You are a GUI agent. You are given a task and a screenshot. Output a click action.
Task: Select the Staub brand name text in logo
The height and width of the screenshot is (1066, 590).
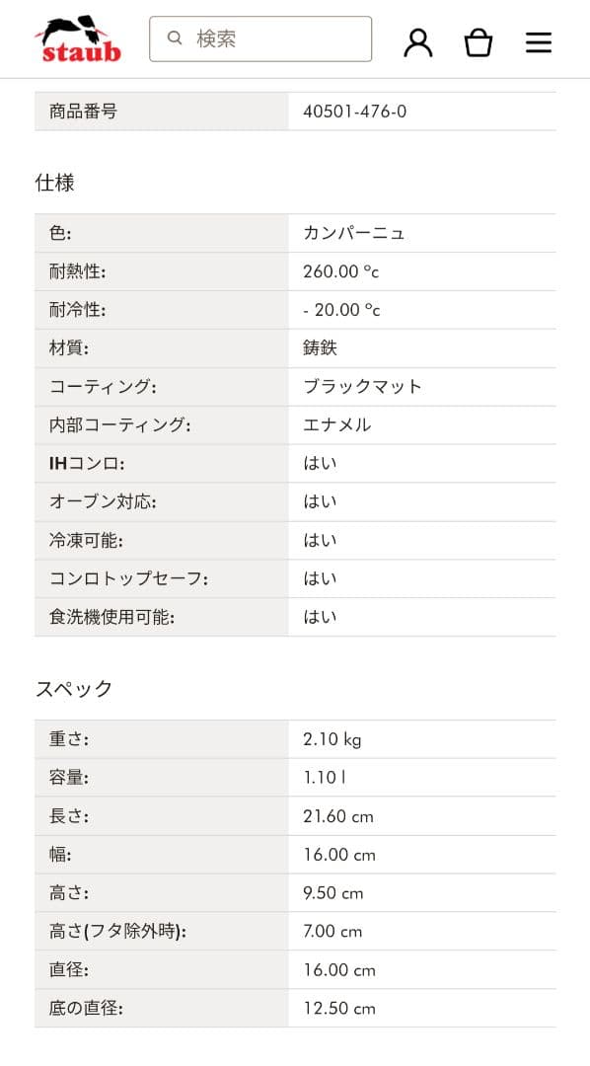click(78, 46)
